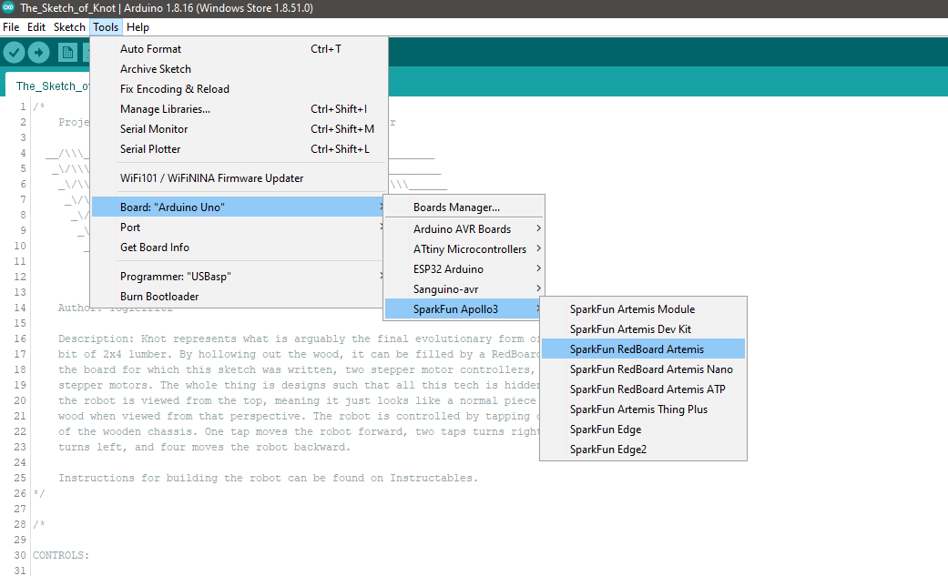The height and width of the screenshot is (576, 948).
Task: Open WiFi101 / WiFiNINA Firmware Updater
Action: pos(239,178)
